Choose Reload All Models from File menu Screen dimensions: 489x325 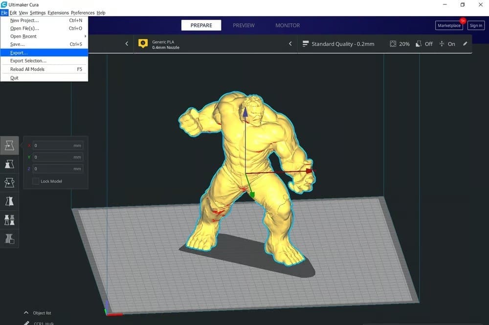44,69
